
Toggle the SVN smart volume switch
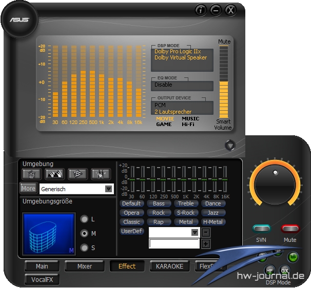pos(262,229)
